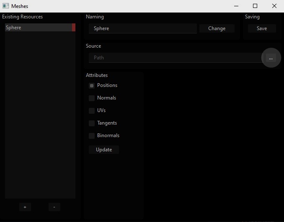This screenshot has width=284, height=222.
Task: Click the Naming section label
Action: (95, 17)
